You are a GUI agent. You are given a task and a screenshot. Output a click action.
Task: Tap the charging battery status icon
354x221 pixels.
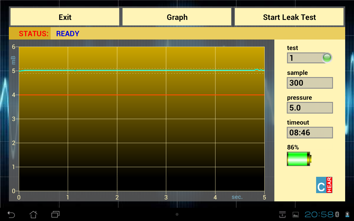point(347,214)
